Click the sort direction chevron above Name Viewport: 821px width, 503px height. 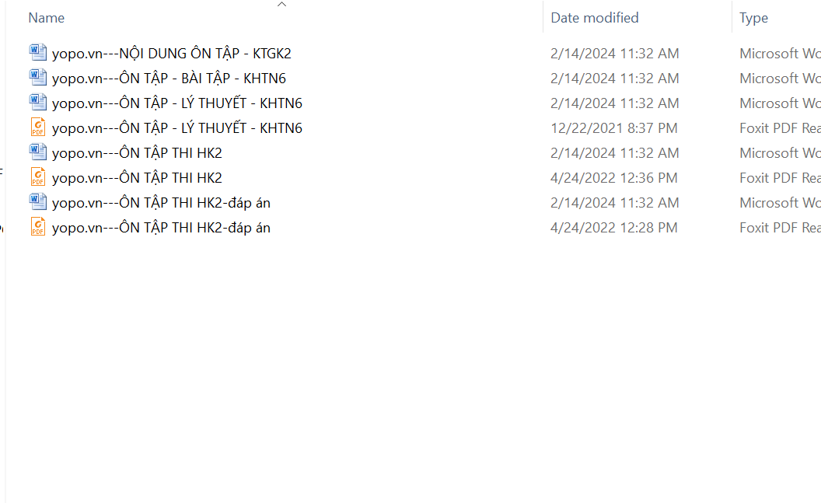click(281, 4)
